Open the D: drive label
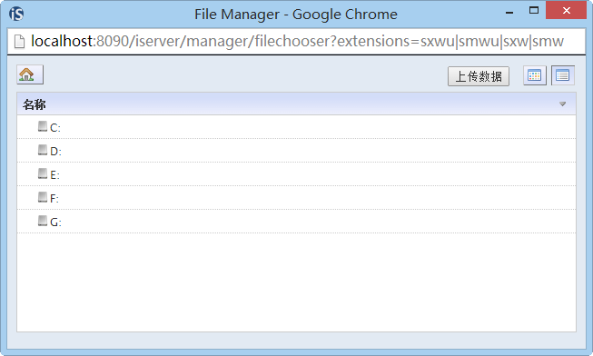 [x=55, y=152]
